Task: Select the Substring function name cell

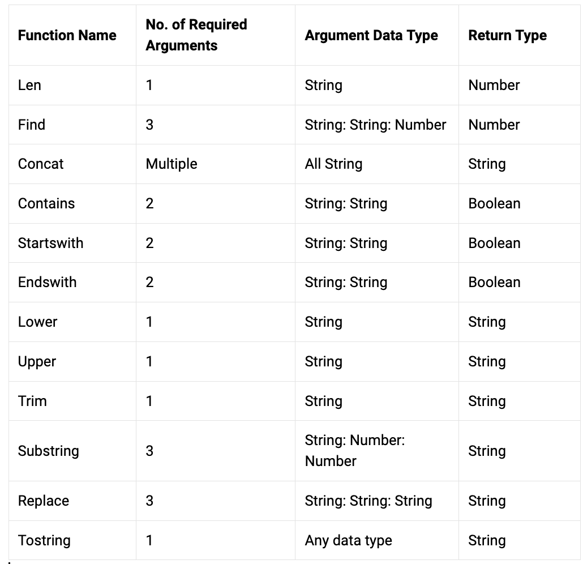Action: pyautogui.click(x=48, y=451)
